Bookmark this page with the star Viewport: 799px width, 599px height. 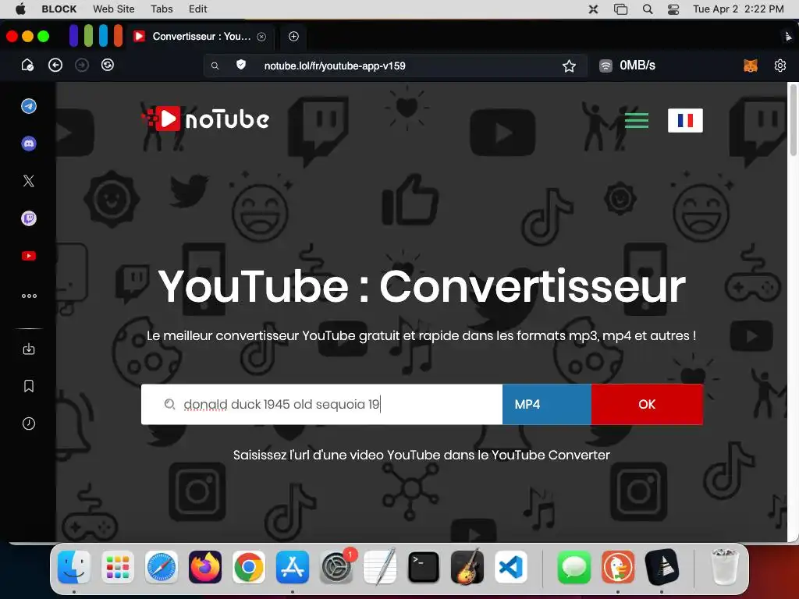coord(569,66)
